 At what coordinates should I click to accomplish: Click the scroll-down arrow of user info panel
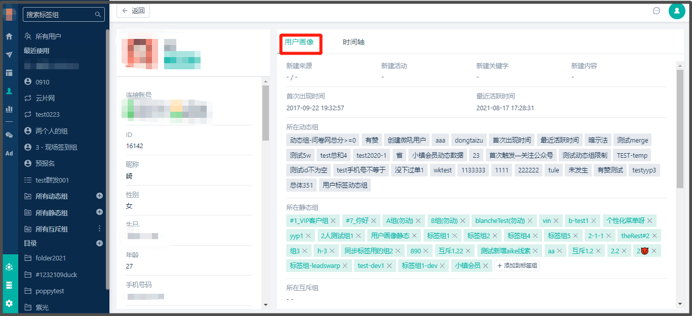pyautogui.click(x=265, y=304)
